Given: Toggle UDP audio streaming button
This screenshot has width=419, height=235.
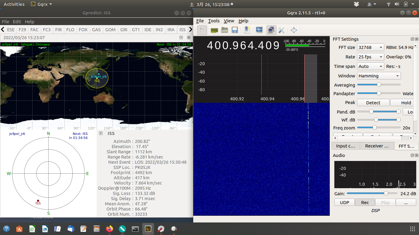Looking at the screenshot, I should (344, 202).
